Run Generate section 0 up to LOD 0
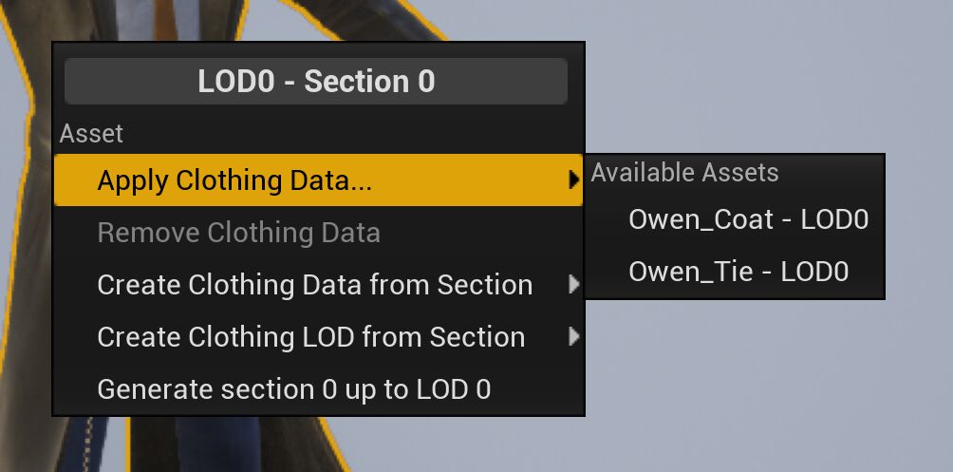 (x=293, y=389)
